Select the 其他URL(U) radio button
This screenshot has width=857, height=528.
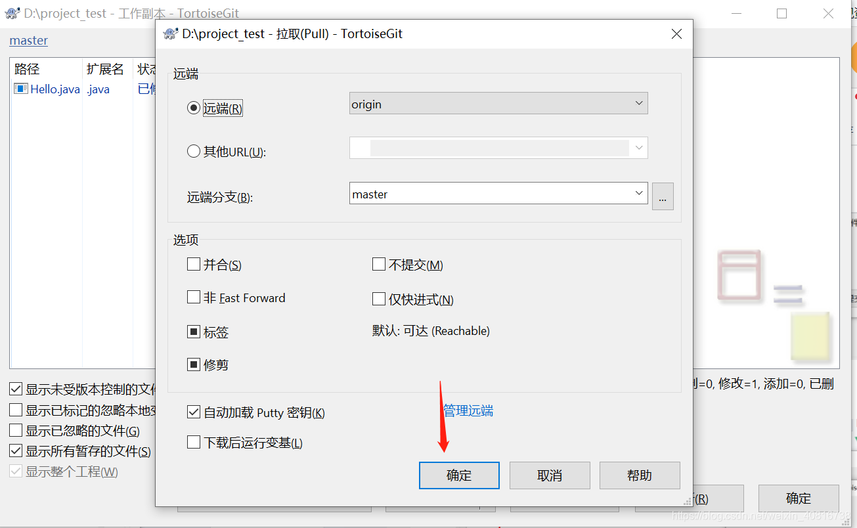point(193,151)
